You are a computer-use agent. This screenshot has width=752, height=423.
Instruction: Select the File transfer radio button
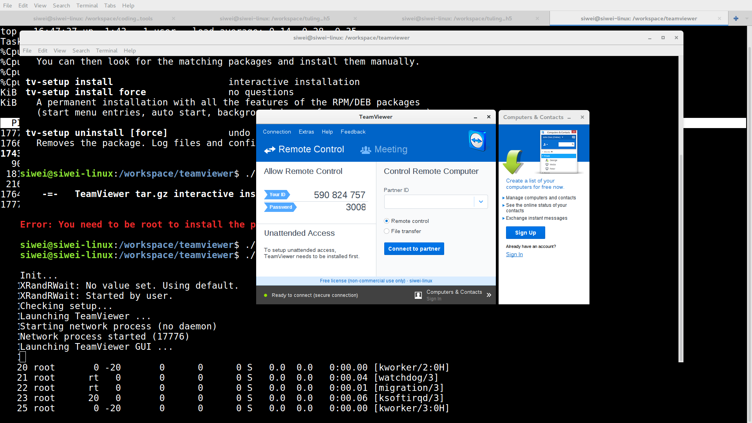[x=387, y=231]
